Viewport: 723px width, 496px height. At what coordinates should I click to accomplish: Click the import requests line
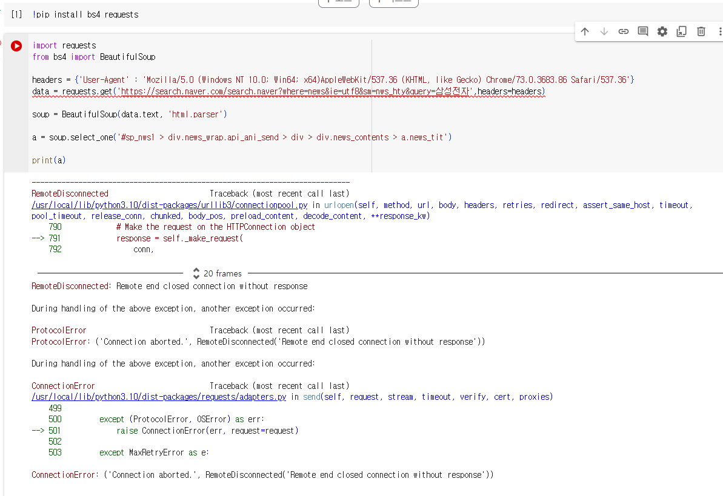64,45
